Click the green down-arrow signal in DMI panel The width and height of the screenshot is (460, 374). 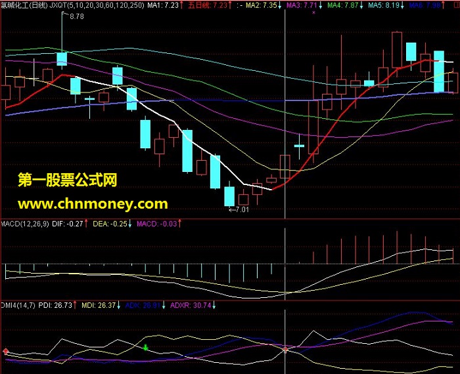point(145,348)
